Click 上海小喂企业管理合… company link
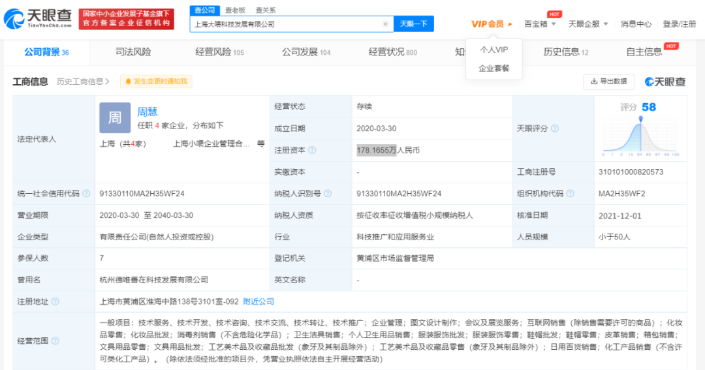Viewport: 705px width, 370px height. tap(211, 144)
